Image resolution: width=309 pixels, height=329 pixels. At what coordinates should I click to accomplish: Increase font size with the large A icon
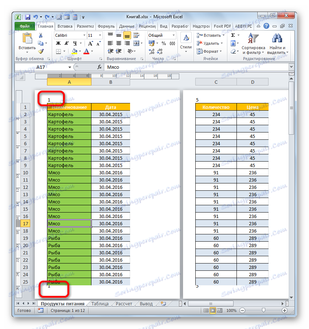90,43
